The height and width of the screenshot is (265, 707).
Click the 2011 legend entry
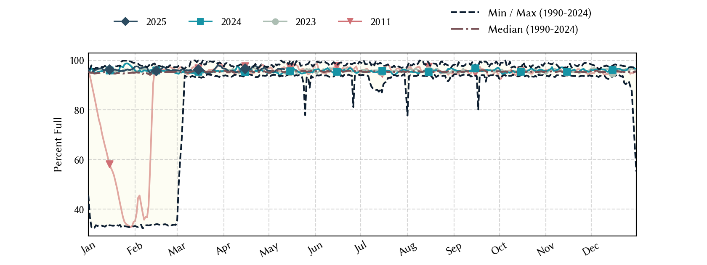point(364,22)
